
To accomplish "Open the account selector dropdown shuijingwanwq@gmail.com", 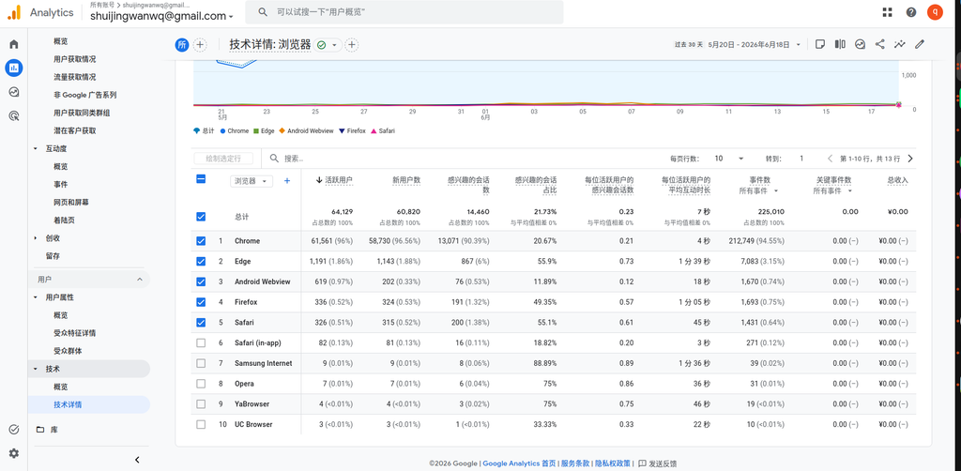I will pos(161,17).
